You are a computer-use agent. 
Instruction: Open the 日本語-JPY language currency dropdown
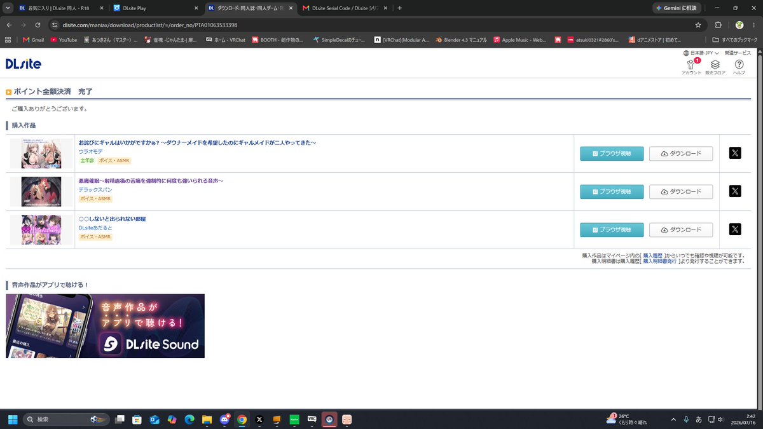click(x=701, y=53)
